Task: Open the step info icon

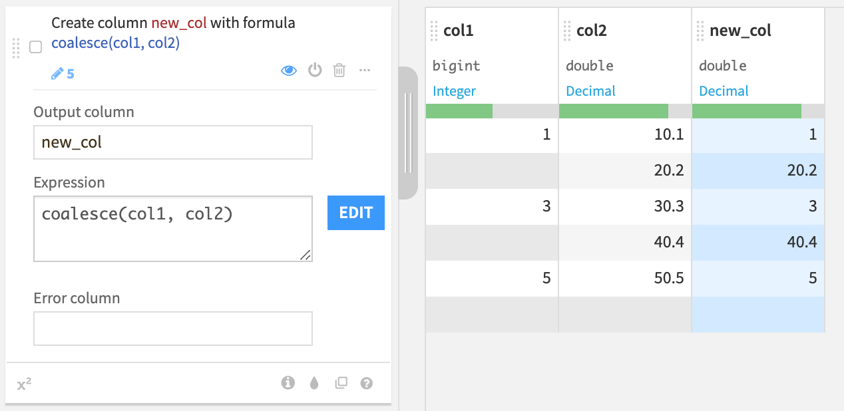Action: [288, 382]
